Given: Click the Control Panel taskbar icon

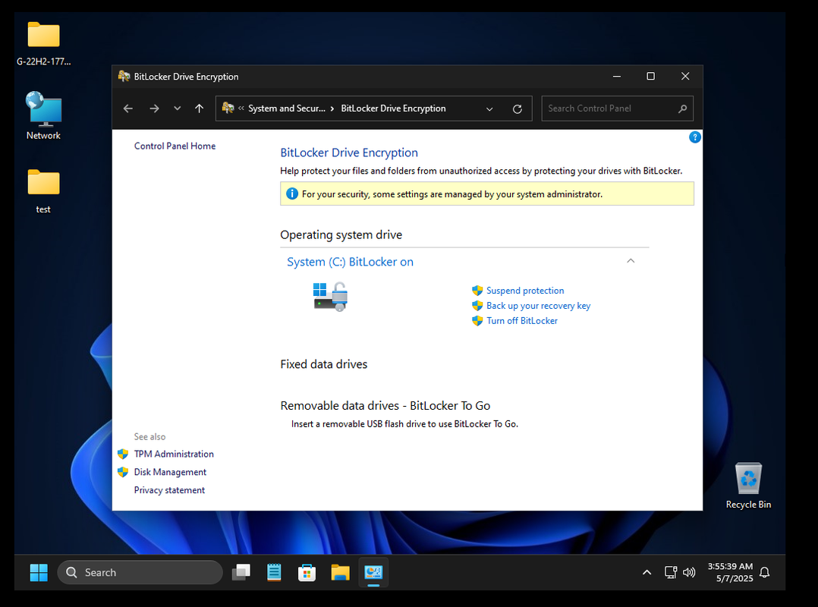Looking at the screenshot, I should [373, 573].
